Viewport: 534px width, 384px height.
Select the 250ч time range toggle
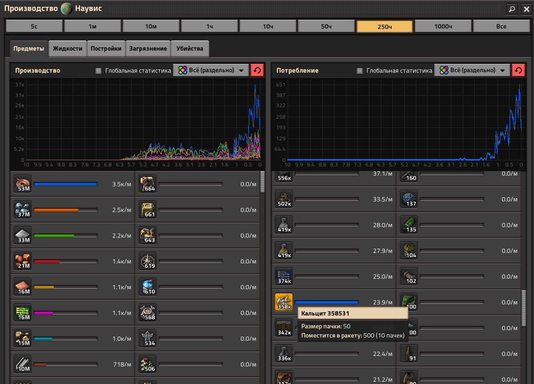(x=385, y=26)
